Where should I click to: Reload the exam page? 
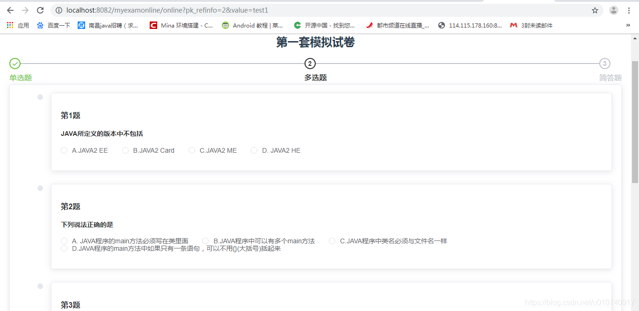point(40,10)
